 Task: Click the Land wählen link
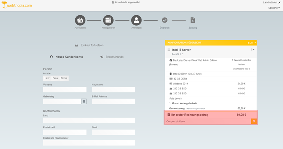pos(270,2)
